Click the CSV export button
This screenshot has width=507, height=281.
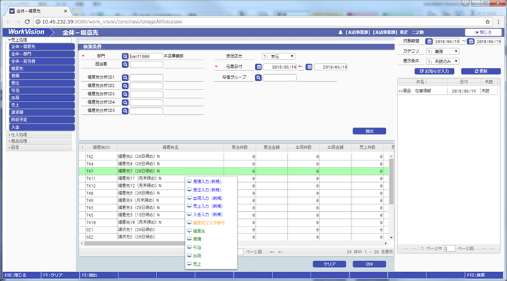click(x=369, y=264)
